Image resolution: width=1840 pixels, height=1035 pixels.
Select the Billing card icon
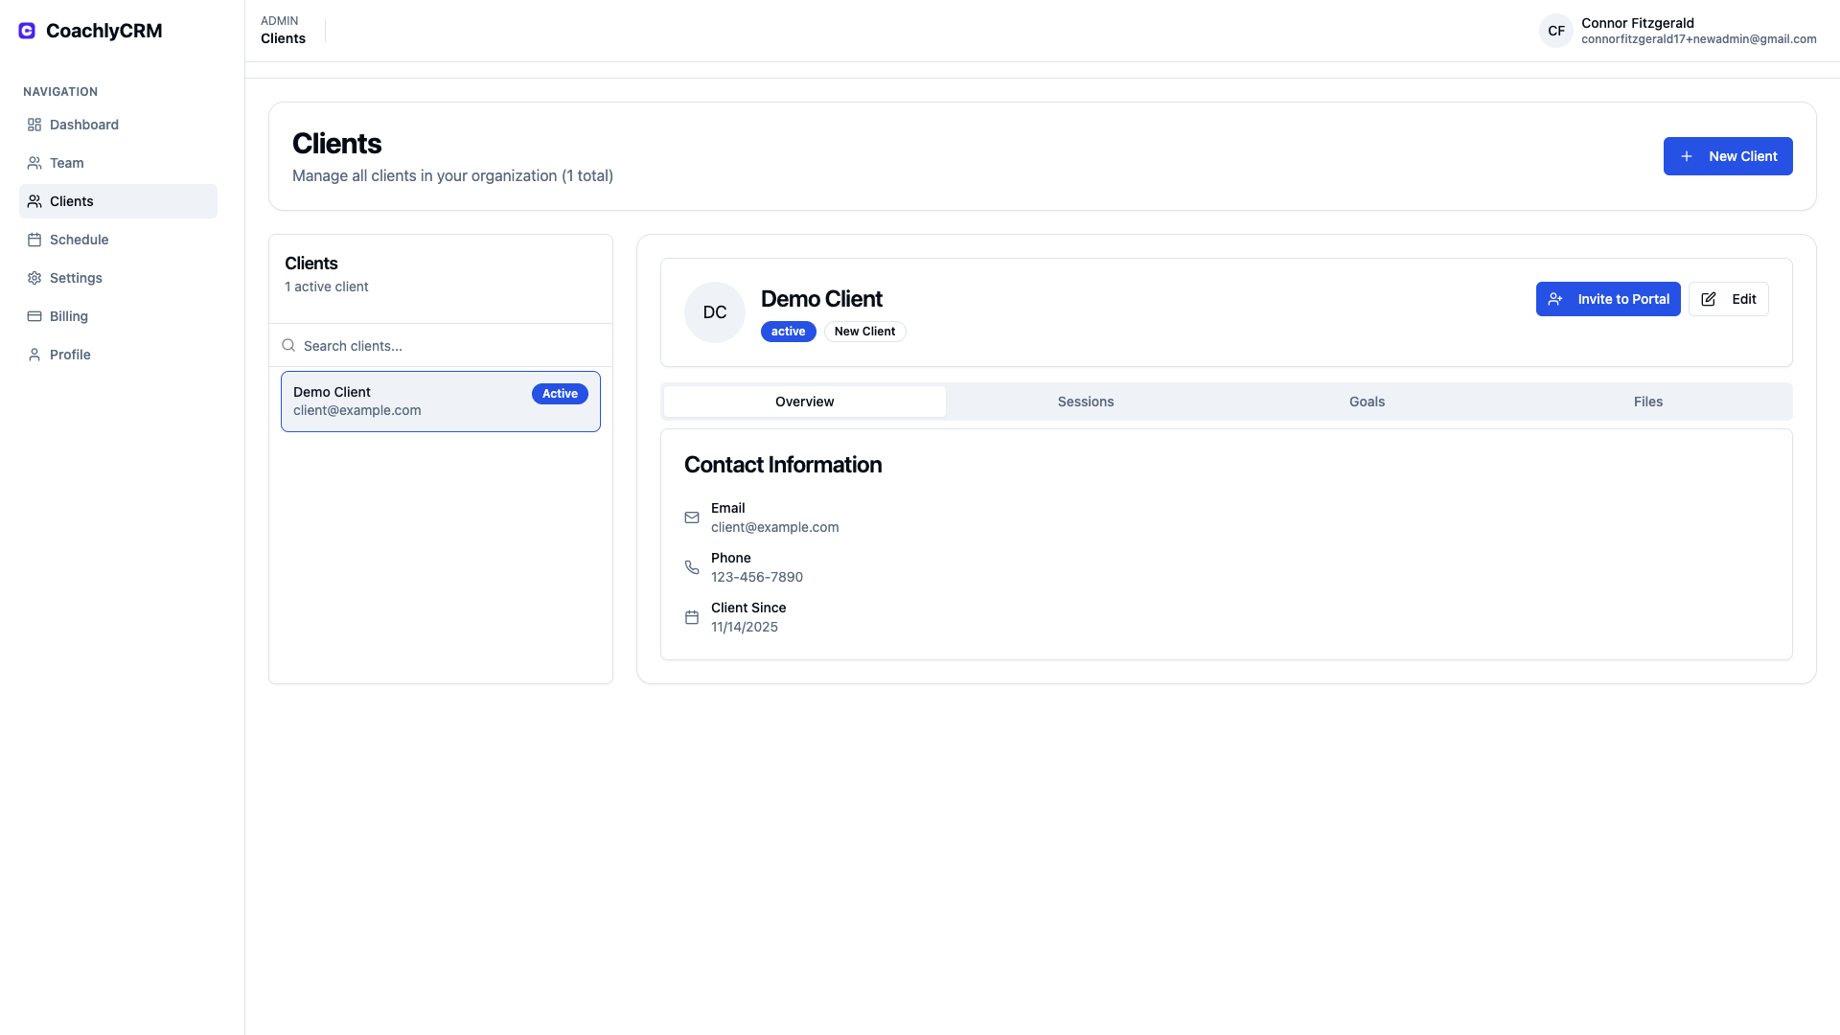(x=34, y=316)
